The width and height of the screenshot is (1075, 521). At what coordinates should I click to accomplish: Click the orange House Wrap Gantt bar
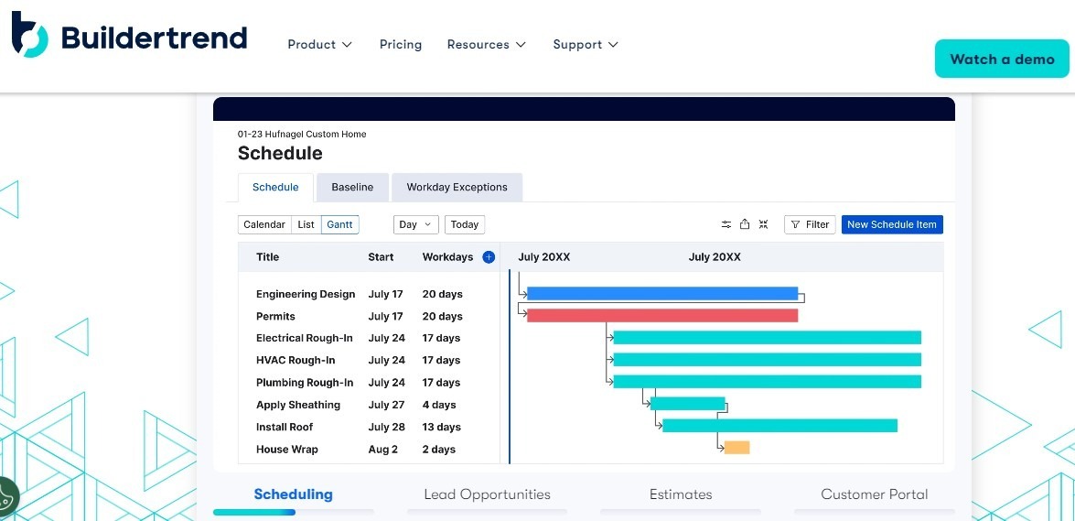[737, 448]
